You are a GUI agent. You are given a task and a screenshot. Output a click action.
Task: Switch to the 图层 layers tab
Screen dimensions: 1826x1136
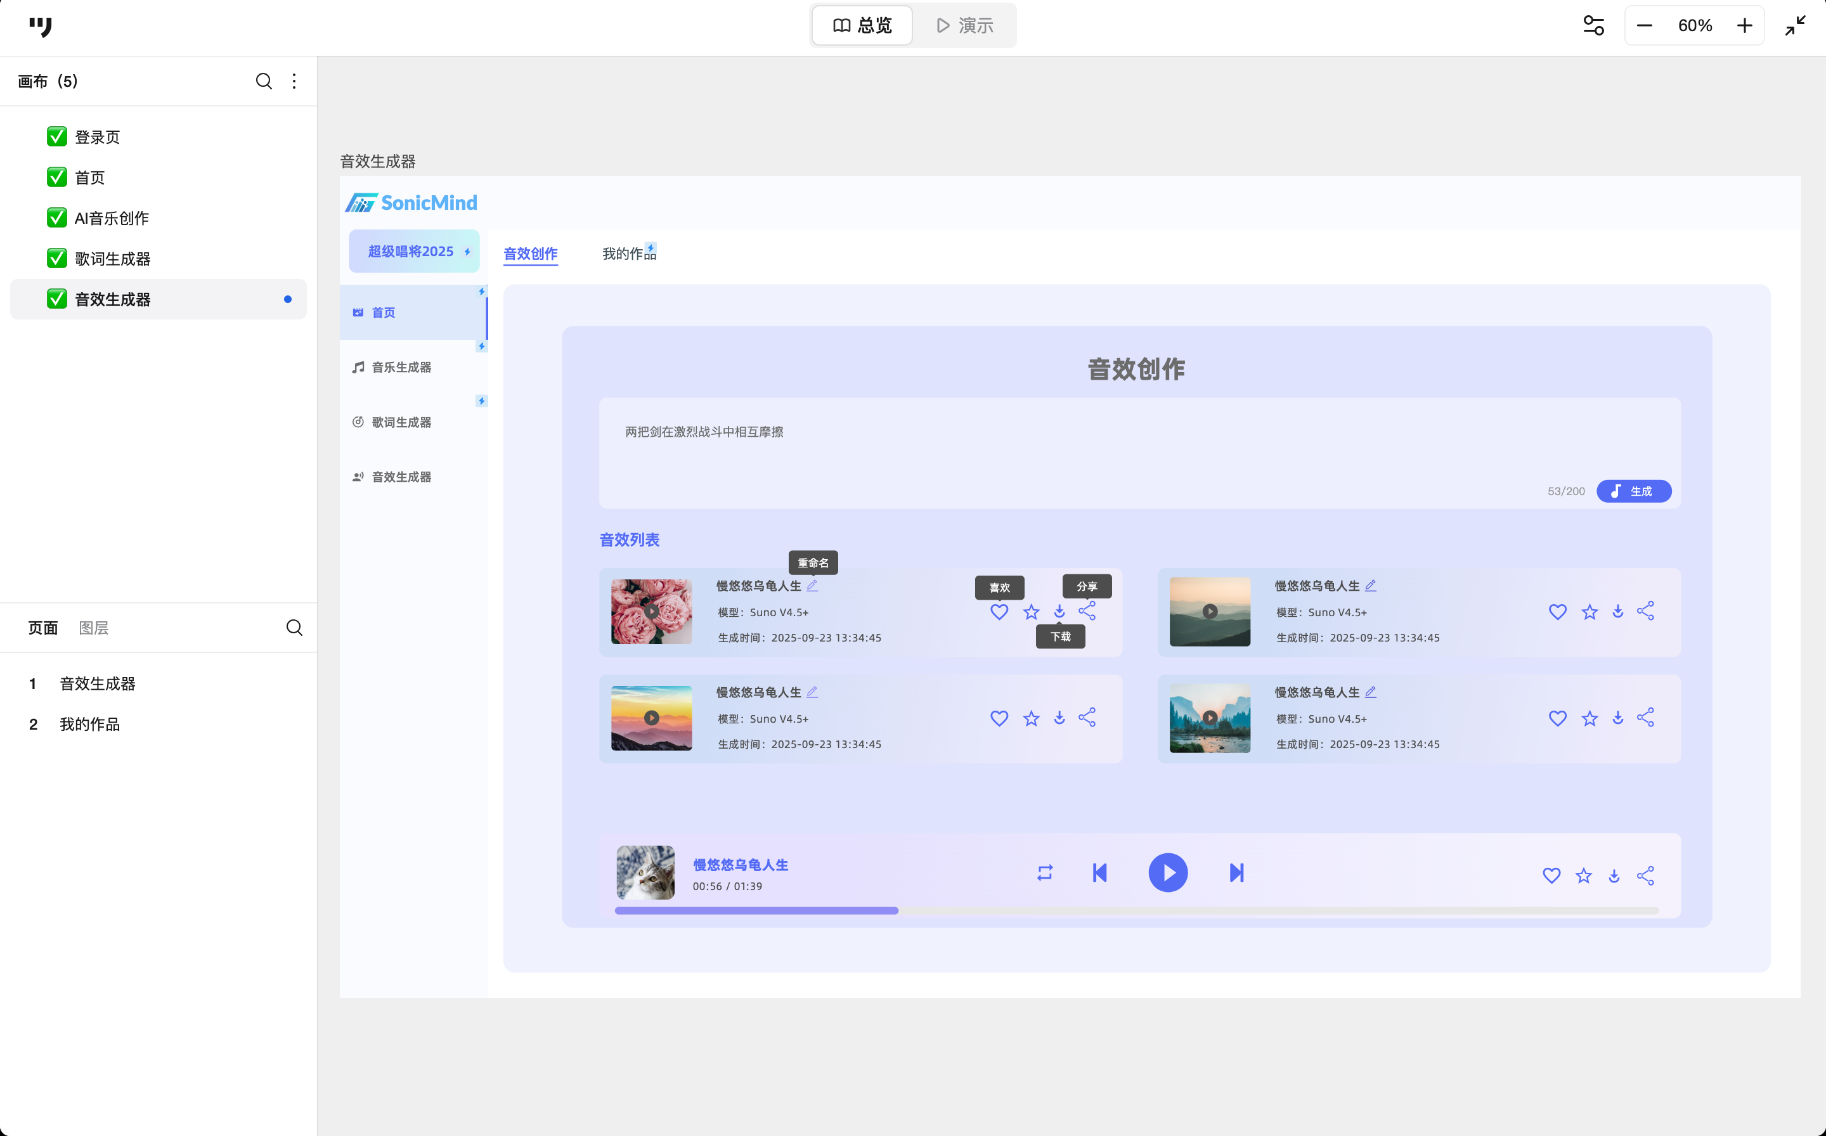pos(94,628)
